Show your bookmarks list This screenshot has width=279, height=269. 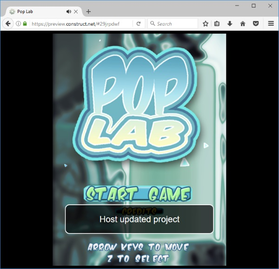click(x=217, y=24)
